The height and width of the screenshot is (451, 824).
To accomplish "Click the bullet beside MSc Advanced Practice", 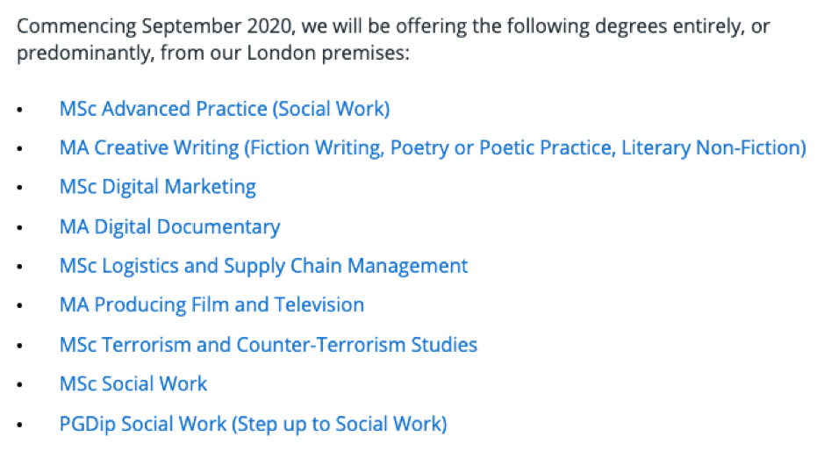I will [20, 111].
